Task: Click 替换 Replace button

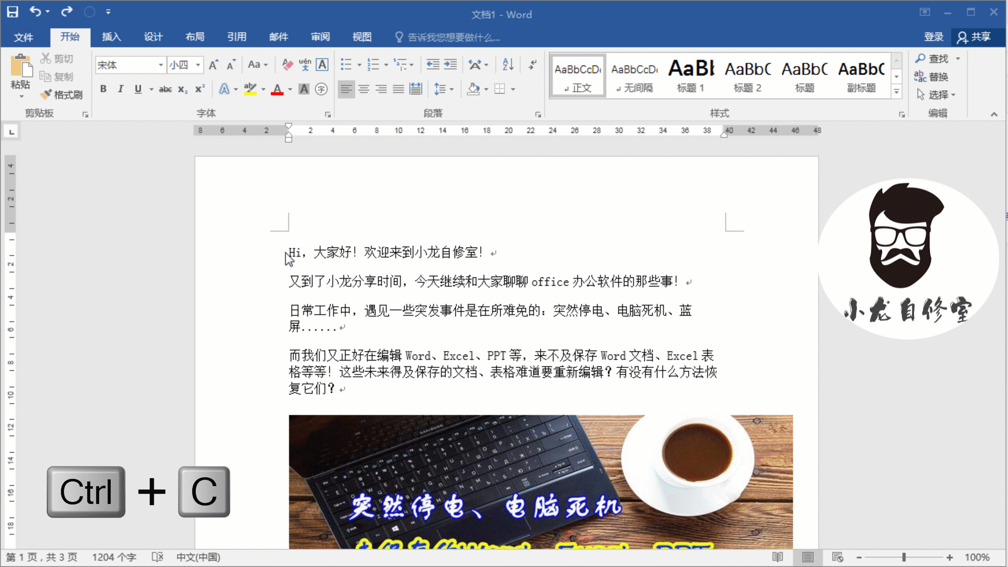Action: [x=932, y=77]
